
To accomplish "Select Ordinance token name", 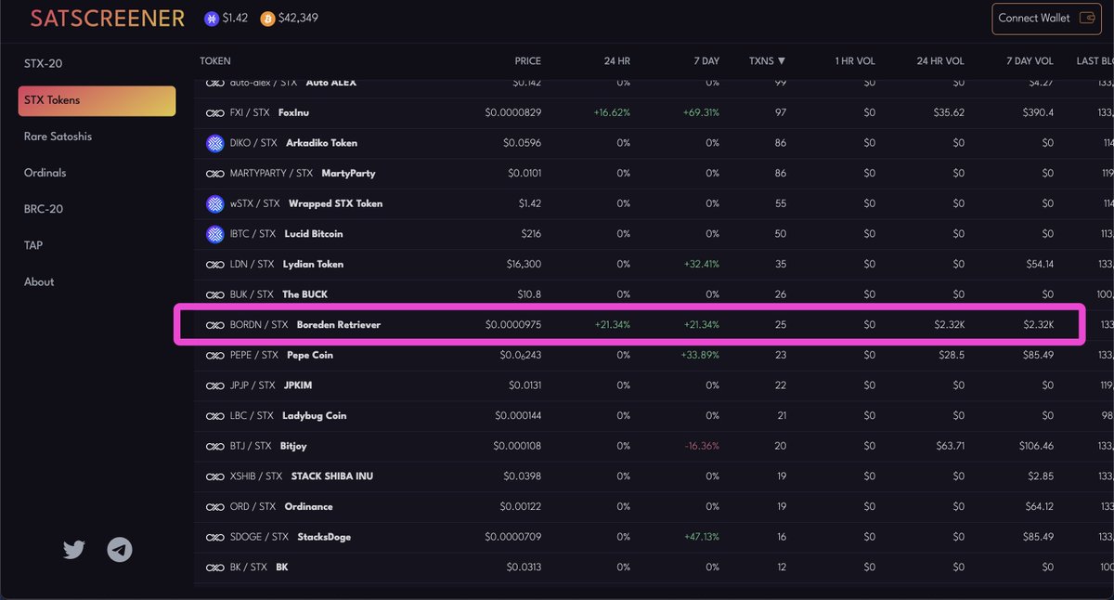I will click(x=308, y=507).
